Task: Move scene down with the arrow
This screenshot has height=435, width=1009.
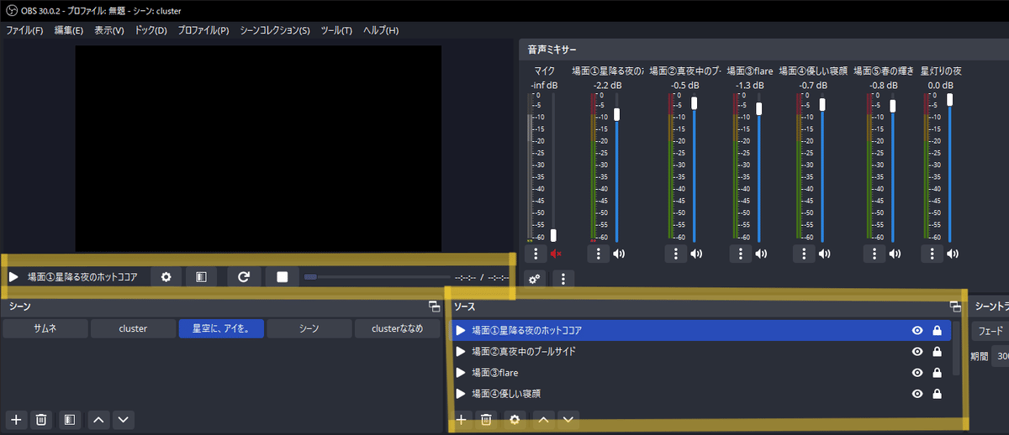Action: click(124, 419)
